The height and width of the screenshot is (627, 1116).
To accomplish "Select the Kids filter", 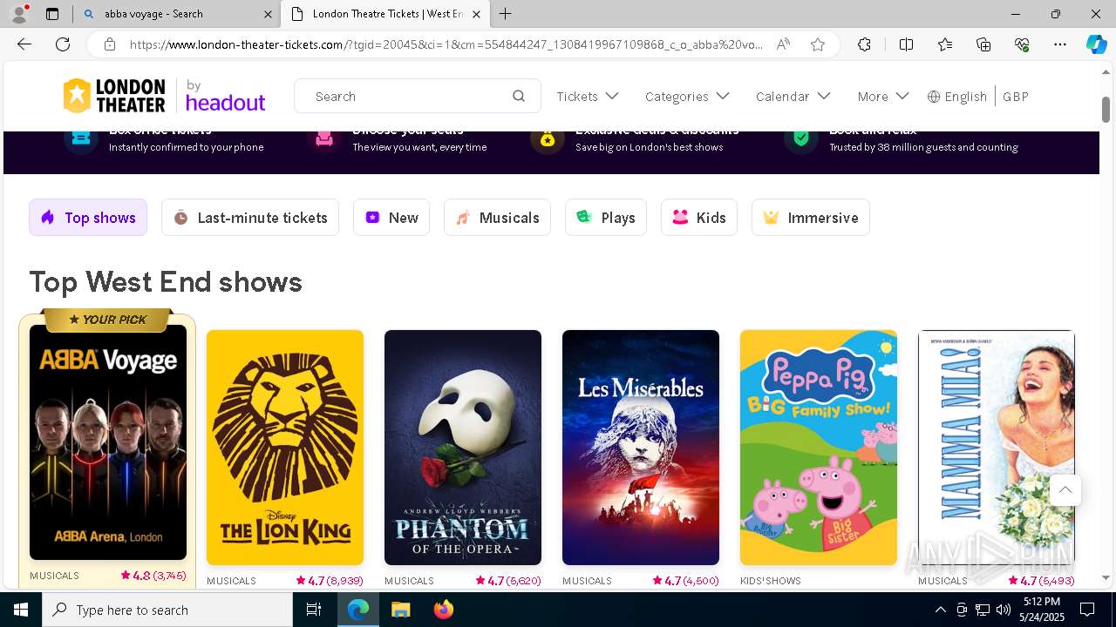I will click(x=699, y=218).
